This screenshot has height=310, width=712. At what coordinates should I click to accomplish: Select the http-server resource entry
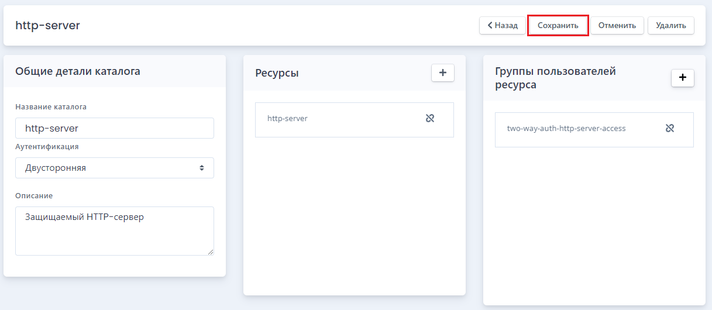[355, 120]
